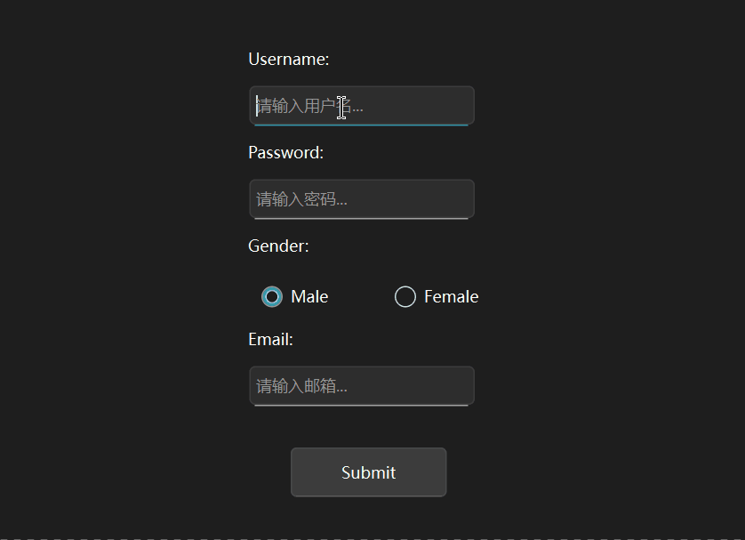Click the "Email:" label
The image size is (745, 540).
[x=271, y=340]
